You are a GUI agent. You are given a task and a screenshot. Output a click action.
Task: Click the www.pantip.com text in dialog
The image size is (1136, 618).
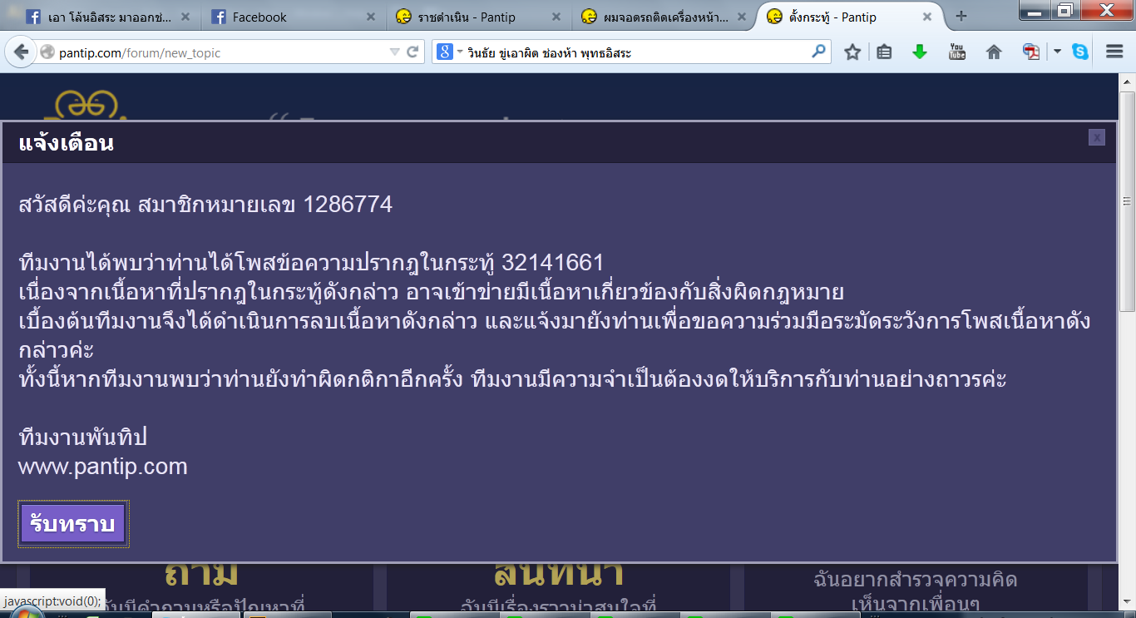click(x=102, y=466)
